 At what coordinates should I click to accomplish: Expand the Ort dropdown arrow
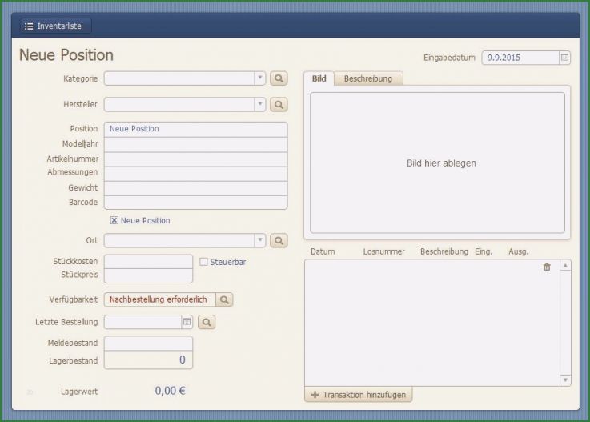259,241
